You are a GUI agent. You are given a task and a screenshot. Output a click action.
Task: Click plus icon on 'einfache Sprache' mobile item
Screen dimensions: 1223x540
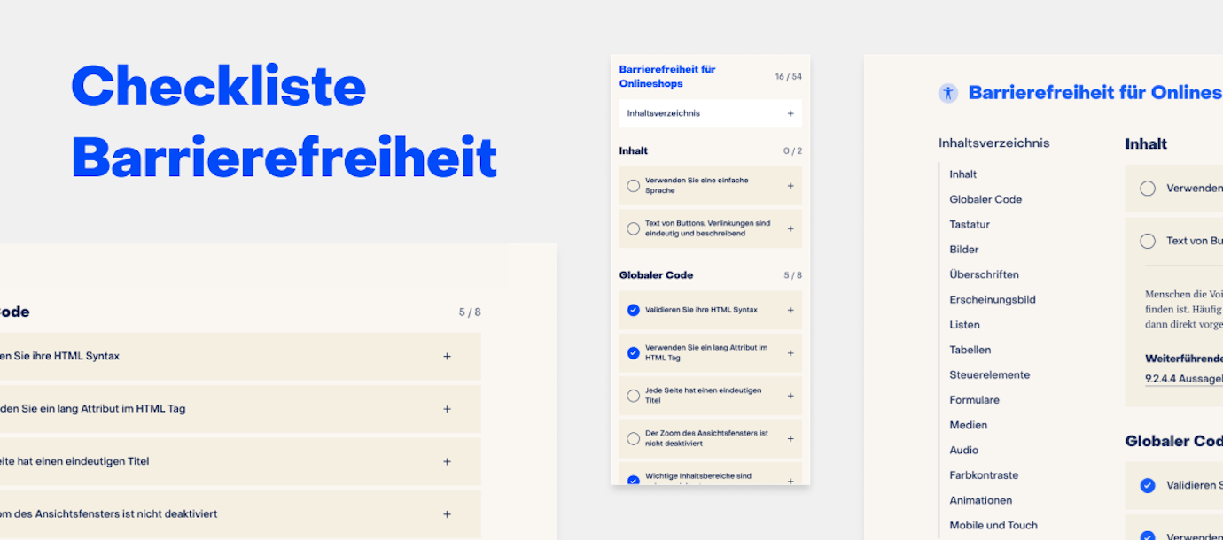(x=791, y=186)
